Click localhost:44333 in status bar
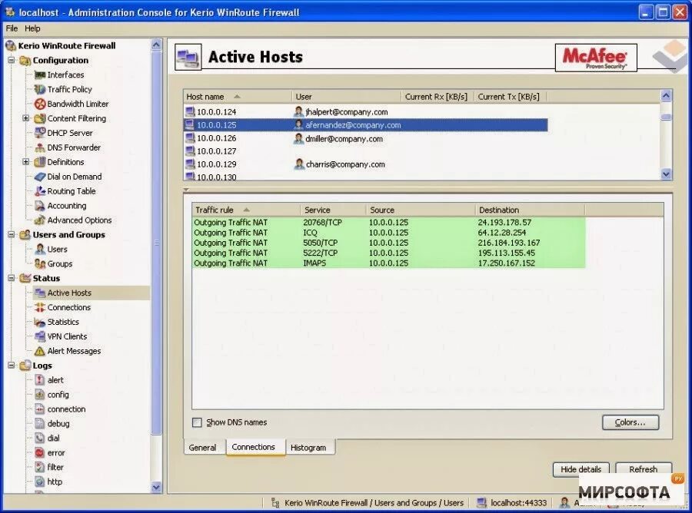 point(514,503)
